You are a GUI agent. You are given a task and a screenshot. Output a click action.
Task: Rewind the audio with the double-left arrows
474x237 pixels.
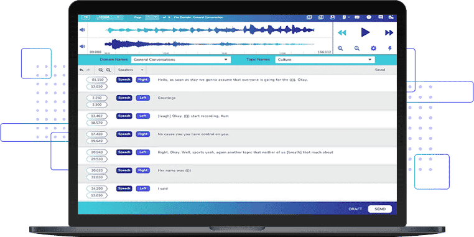(x=342, y=32)
